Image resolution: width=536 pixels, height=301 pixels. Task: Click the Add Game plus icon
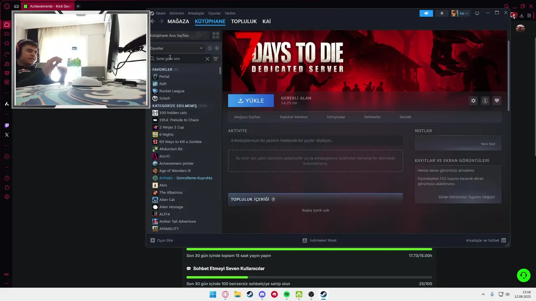click(x=152, y=240)
